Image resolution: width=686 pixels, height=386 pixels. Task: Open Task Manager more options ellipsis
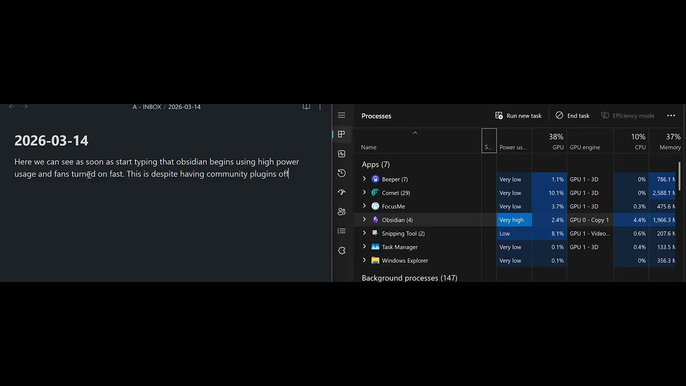click(x=671, y=116)
